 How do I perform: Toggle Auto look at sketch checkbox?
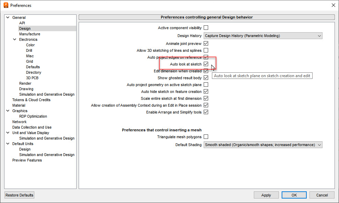pos(206,64)
